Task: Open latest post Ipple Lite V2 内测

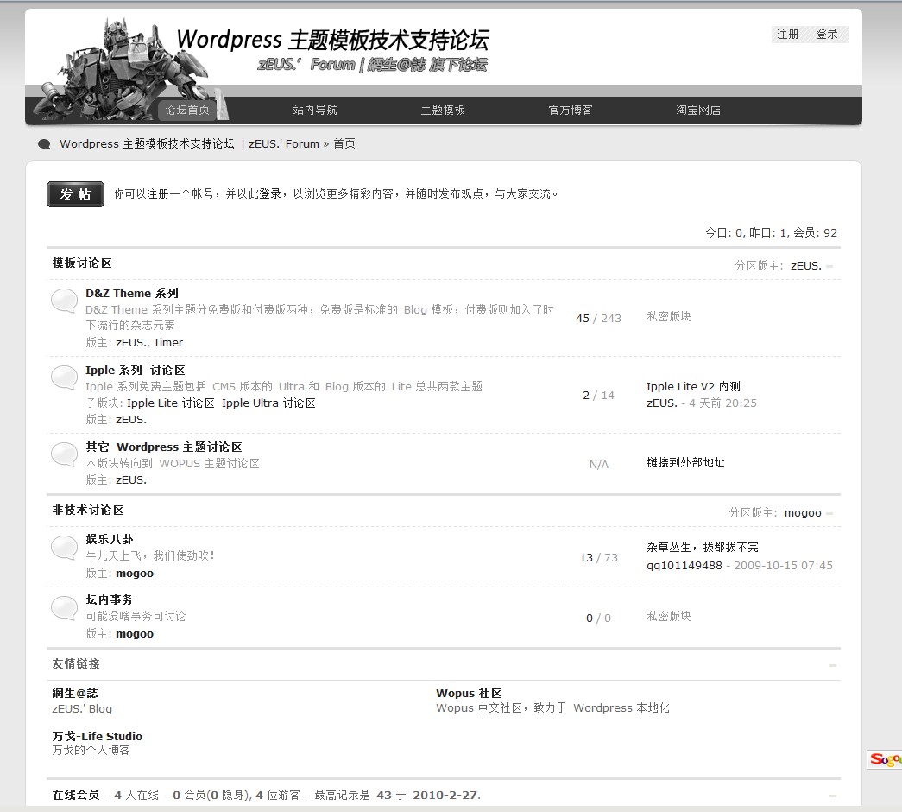Action: [693, 386]
